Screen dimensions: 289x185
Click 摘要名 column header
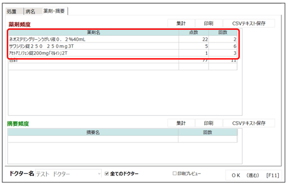pos(93,132)
